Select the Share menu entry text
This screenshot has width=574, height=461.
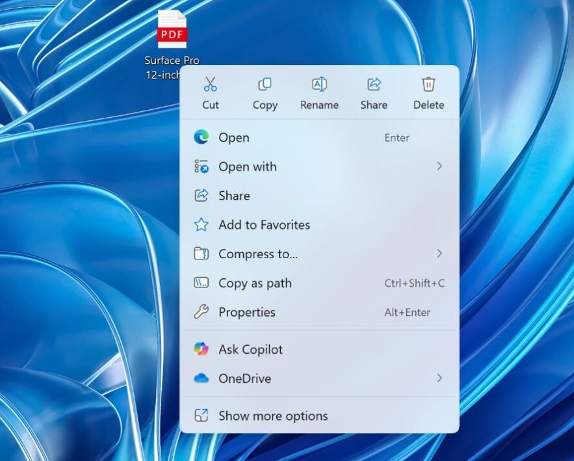tap(234, 196)
